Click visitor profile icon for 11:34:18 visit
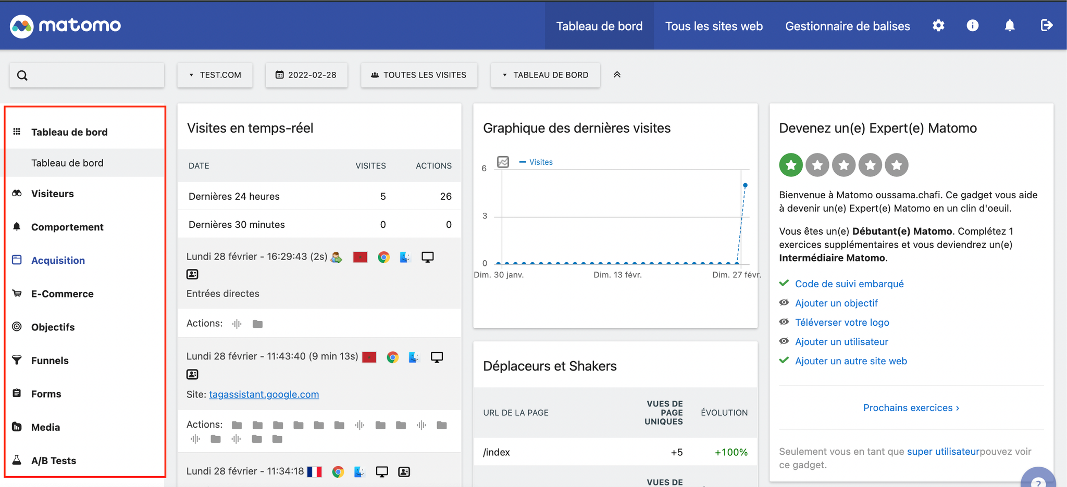Screen dimensions: 1067x487 click(404, 471)
